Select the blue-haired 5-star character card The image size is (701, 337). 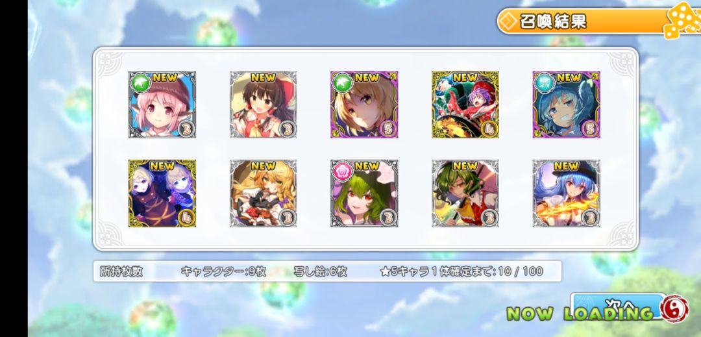(x=567, y=105)
